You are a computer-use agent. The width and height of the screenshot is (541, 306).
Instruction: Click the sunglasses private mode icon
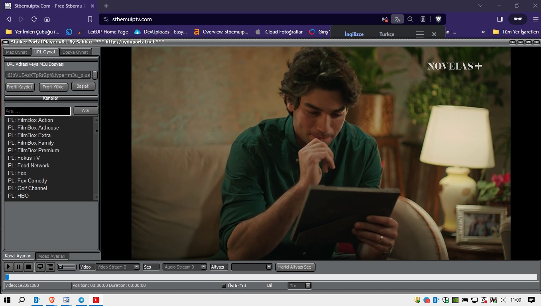(x=517, y=19)
